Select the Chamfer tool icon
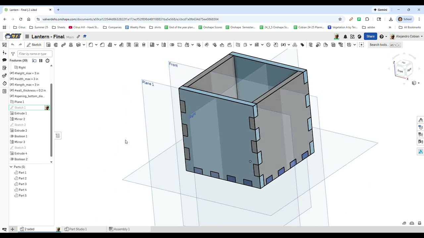 click(x=102, y=45)
